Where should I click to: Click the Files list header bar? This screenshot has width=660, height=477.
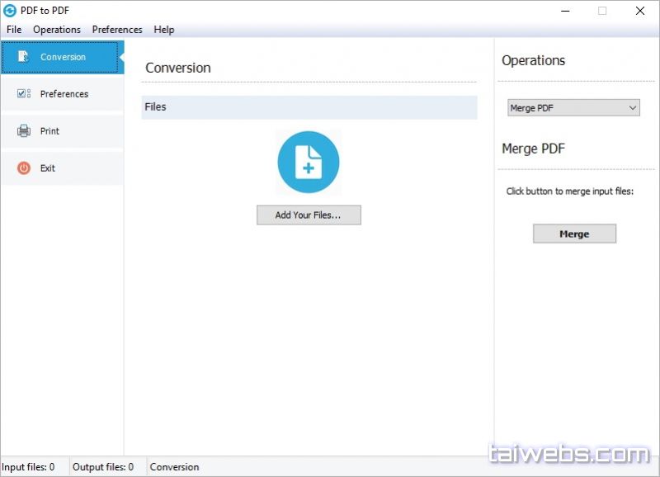click(309, 107)
